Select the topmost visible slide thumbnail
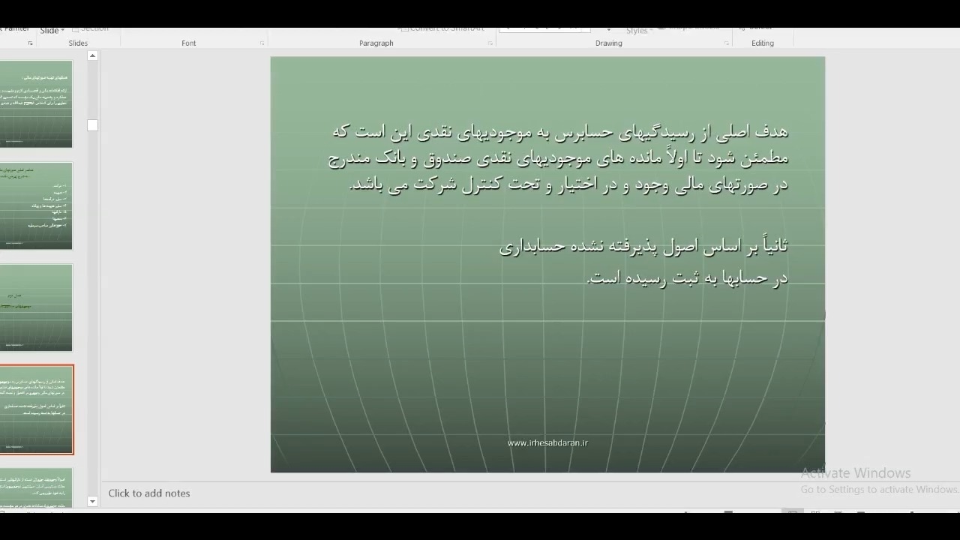This screenshot has height=540, width=960. pos(36,103)
